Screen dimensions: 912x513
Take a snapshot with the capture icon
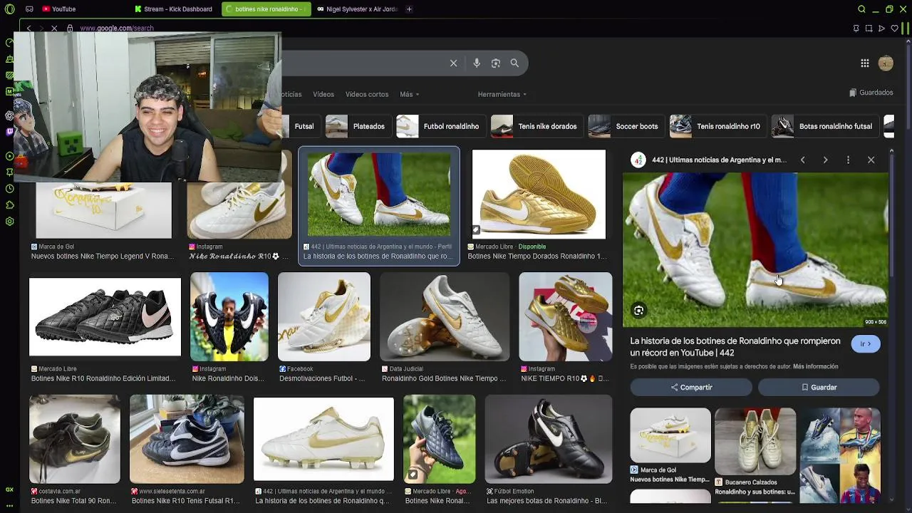(869, 28)
